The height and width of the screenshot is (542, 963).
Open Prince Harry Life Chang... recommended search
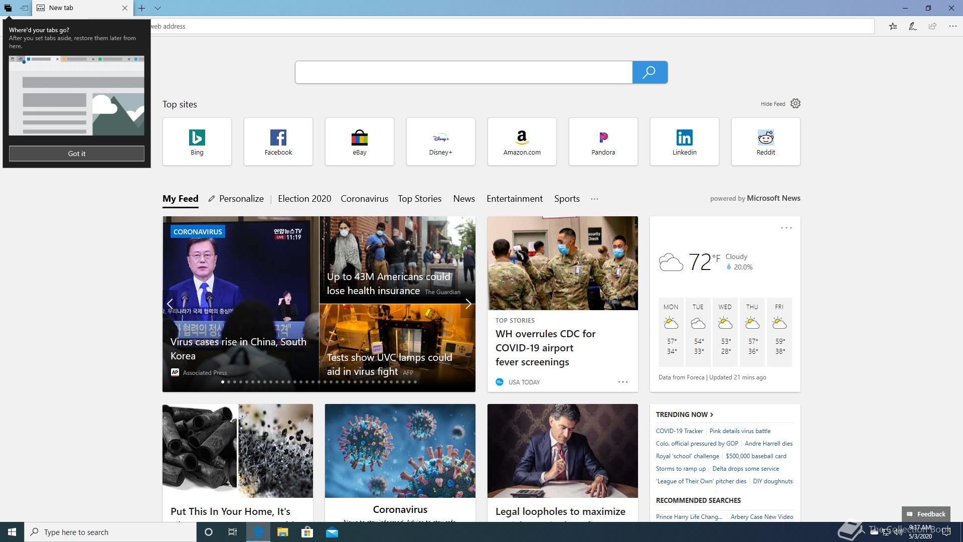[x=689, y=517]
